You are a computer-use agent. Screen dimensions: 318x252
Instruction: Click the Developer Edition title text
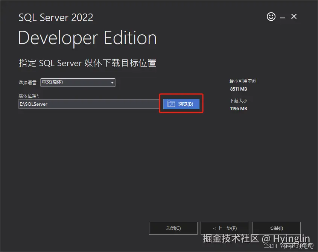coord(87,38)
